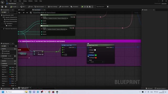Toggle visibility eye of Reserve variable

[15, 70]
